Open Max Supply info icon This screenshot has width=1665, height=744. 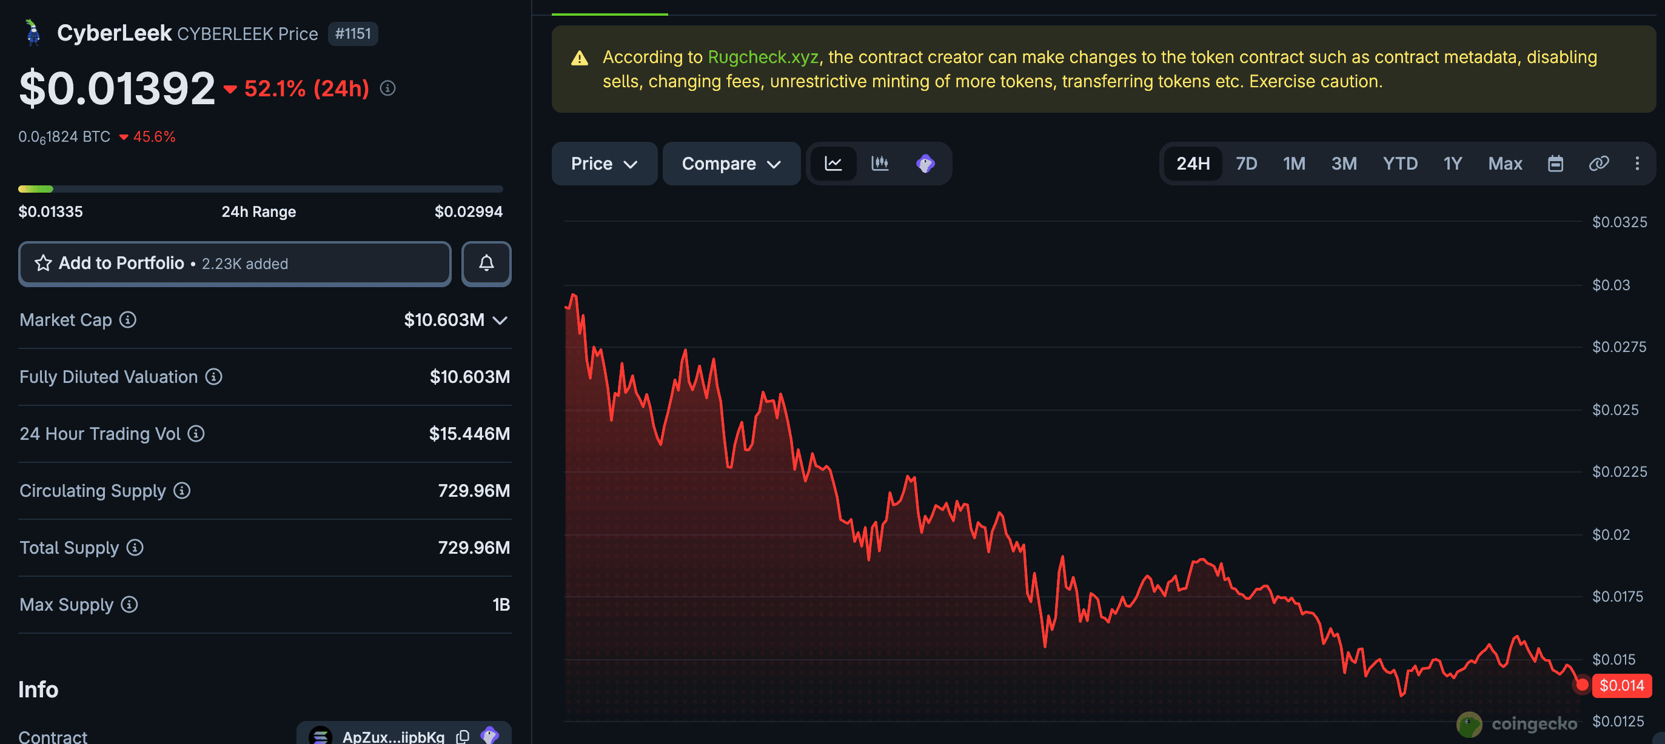pos(129,605)
